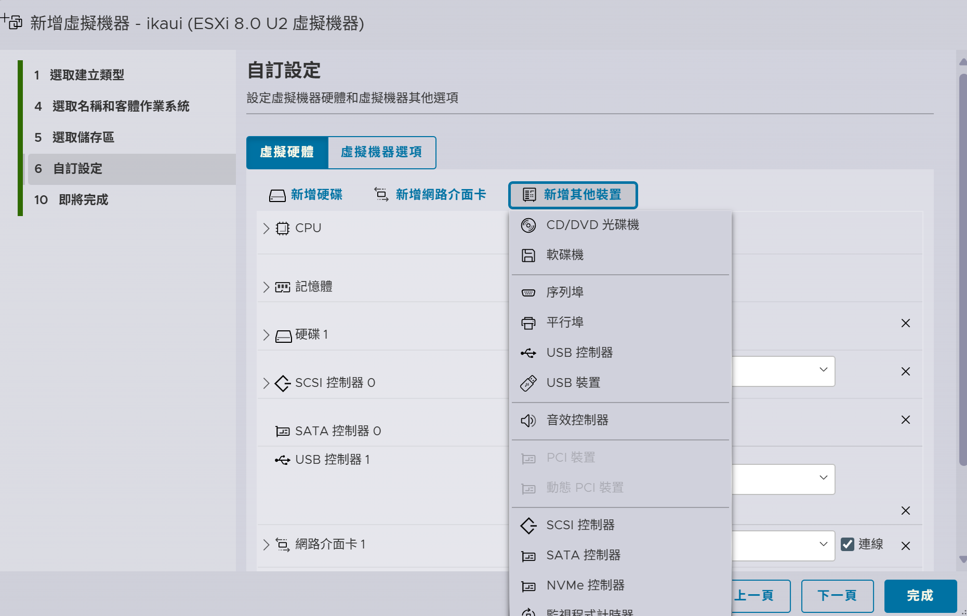Remove SATA 控制器 0 with its X
Viewport: 967px width, 616px height.
pos(906,420)
